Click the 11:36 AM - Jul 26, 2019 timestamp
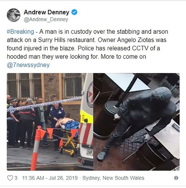Viewport: 186px width, 188px height. coord(50,178)
